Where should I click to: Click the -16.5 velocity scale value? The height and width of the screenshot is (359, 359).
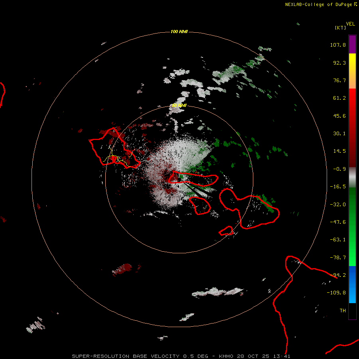point(338,187)
